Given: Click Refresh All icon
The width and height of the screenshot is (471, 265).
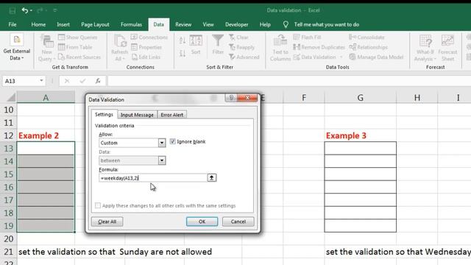Looking at the screenshot, I should click(x=119, y=48).
